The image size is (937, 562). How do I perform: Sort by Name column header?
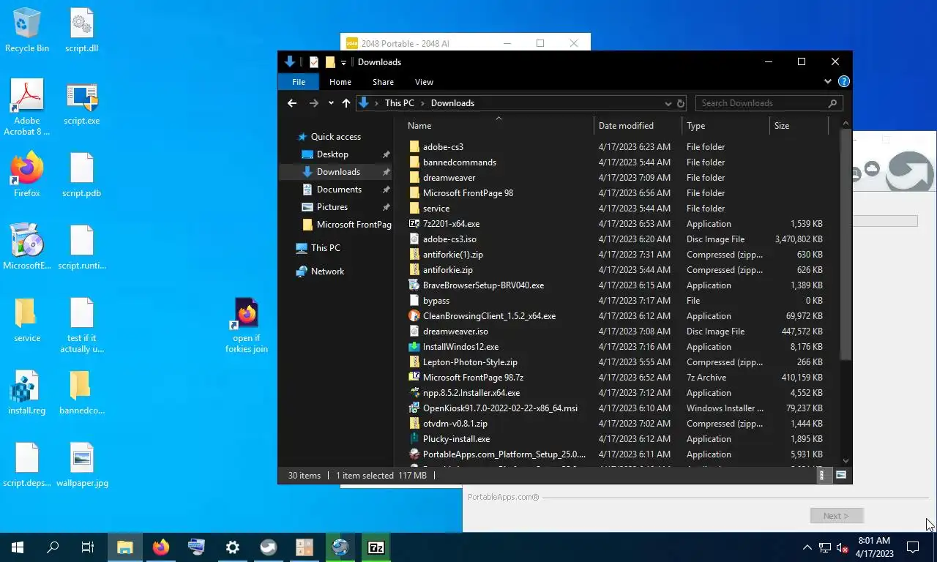coord(498,126)
